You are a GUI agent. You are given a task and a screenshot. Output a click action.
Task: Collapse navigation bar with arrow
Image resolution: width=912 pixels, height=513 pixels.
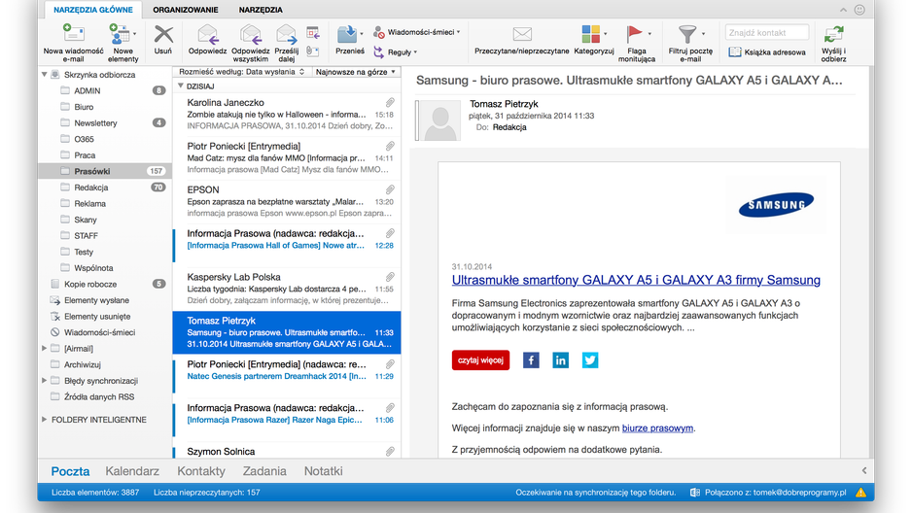coord(864,470)
